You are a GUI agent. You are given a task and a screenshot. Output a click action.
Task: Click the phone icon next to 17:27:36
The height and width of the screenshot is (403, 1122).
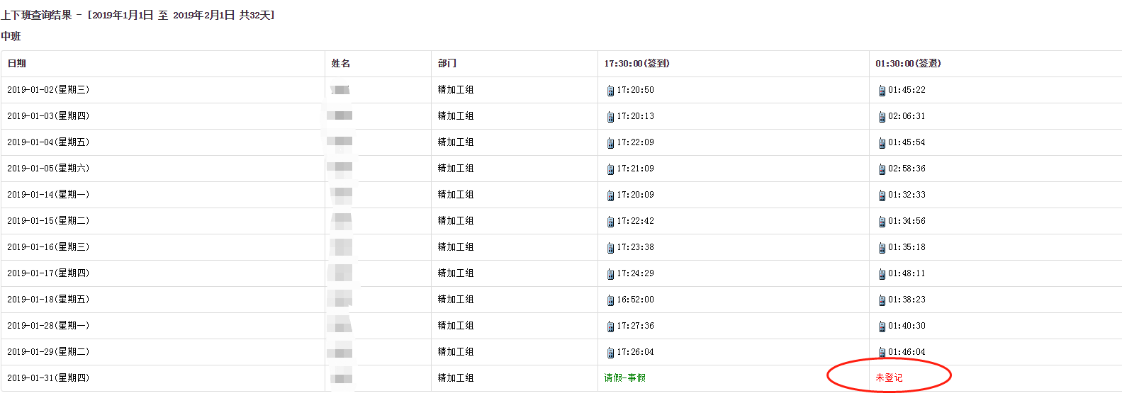pyautogui.click(x=610, y=327)
